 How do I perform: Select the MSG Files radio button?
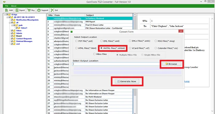[156, 41]
